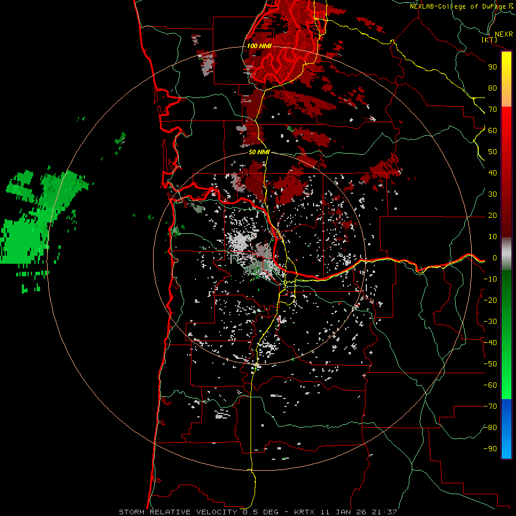Select the 90 value on the velocity scale
516x516 pixels.
(492, 67)
